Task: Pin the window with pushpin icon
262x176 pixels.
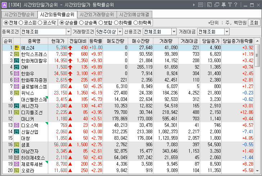Action: tap(223, 5)
